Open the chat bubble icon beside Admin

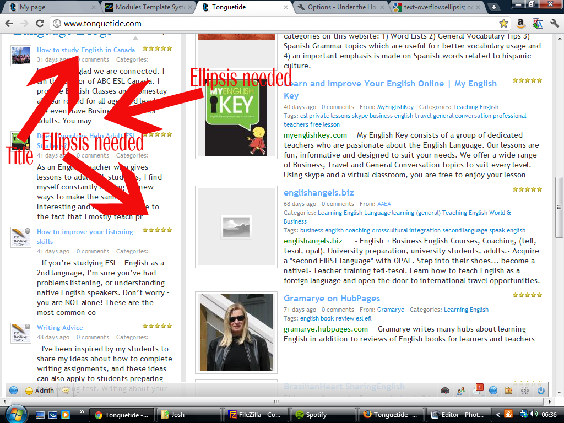click(66, 391)
